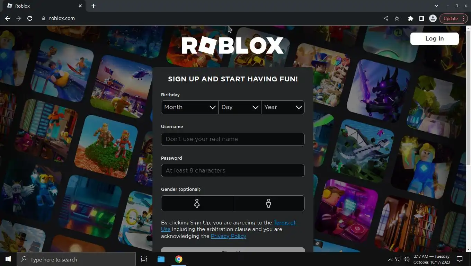Open the network tray icon

(398, 259)
